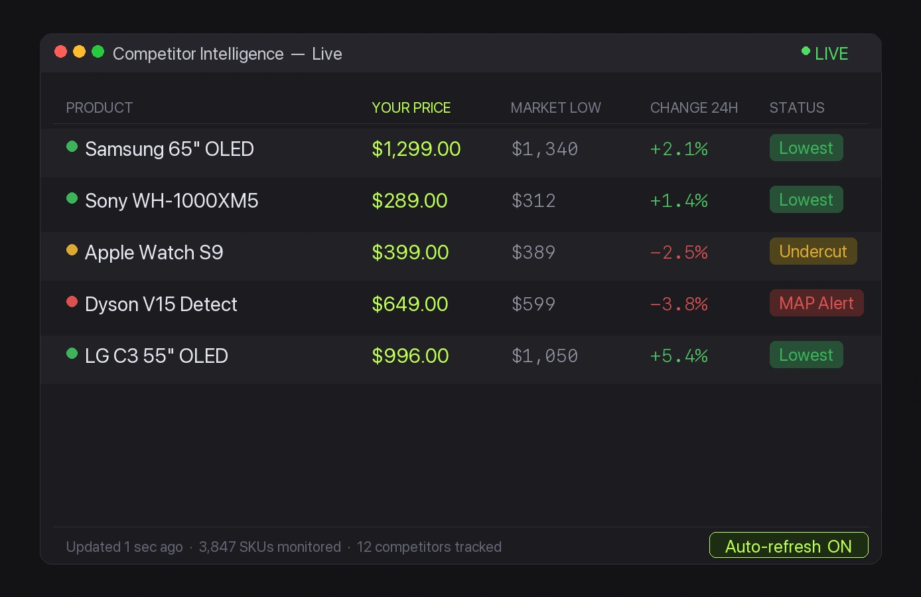921x597 pixels.
Task: Open the CHANGE 24H column header sorting
Action: pos(694,107)
